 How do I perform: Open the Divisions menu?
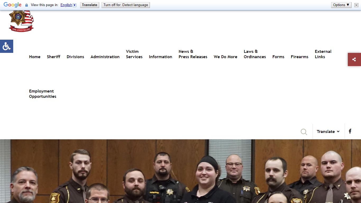click(x=75, y=57)
